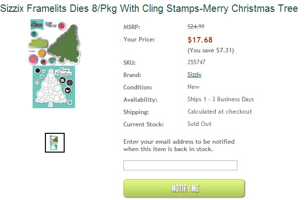Image resolution: width=306 pixels, height=200 pixels.
Task: Select the small product thumbnail image
Action: 54,143
